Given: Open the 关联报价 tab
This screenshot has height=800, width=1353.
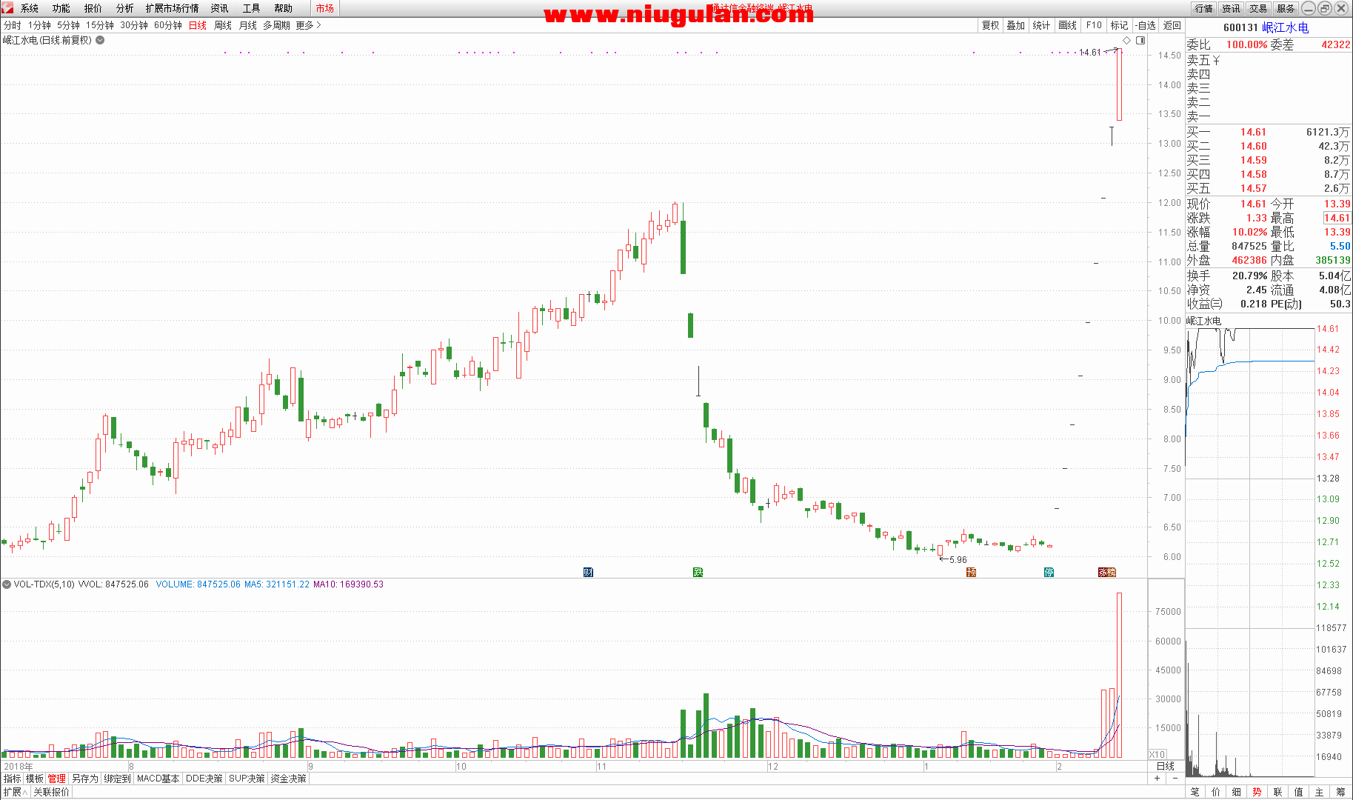Looking at the screenshot, I should [52, 792].
